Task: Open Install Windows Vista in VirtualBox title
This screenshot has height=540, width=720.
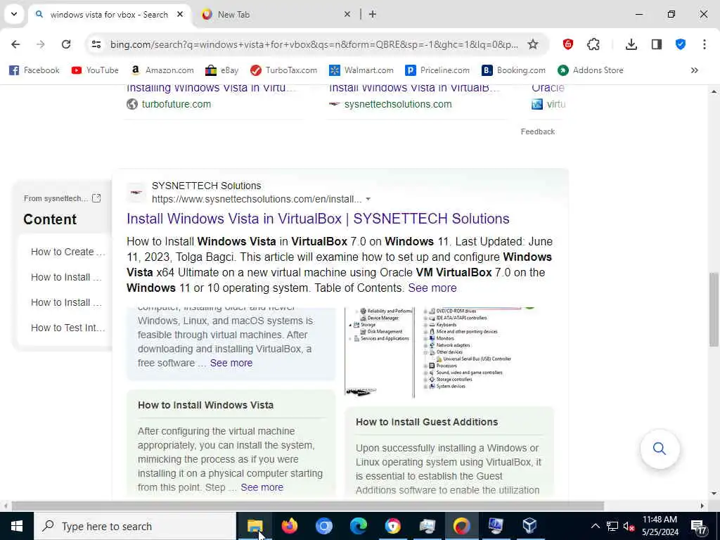Action: (318, 219)
